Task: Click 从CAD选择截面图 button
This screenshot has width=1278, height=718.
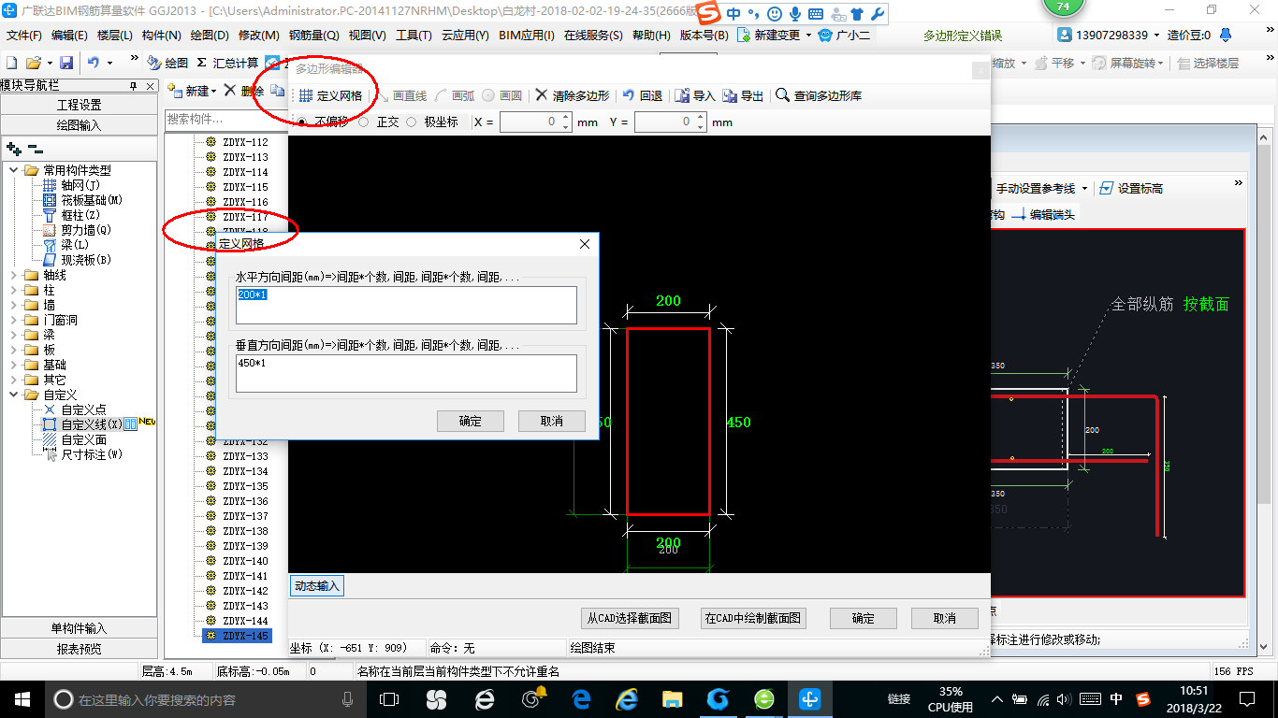Action: tap(629, 618)
